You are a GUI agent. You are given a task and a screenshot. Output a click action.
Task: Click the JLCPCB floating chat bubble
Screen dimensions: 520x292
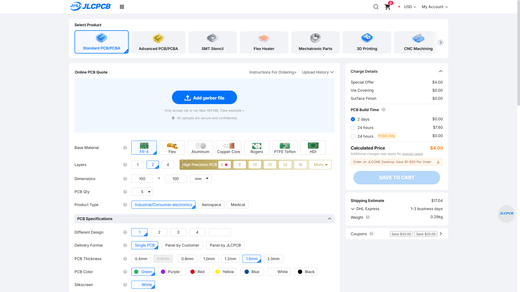coord(506,213)
